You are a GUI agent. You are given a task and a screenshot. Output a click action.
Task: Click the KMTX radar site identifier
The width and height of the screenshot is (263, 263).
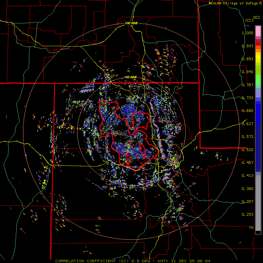[164, 261]
